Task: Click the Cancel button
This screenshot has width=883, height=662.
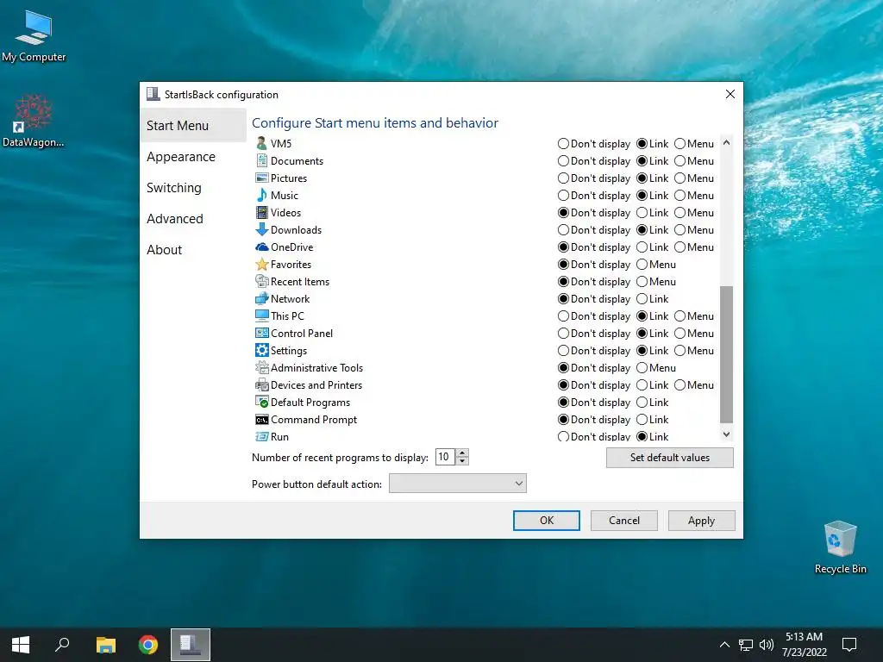Action: pyautogui.click(x=624, y=521)
